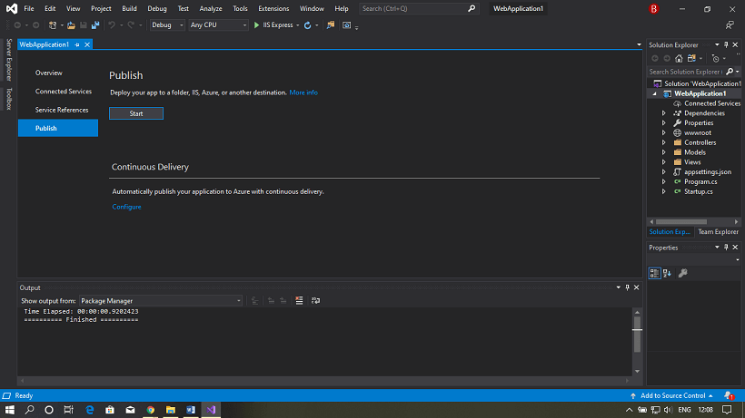
Task: Click the Save All toolbar icon
Action: pos(95,25)
